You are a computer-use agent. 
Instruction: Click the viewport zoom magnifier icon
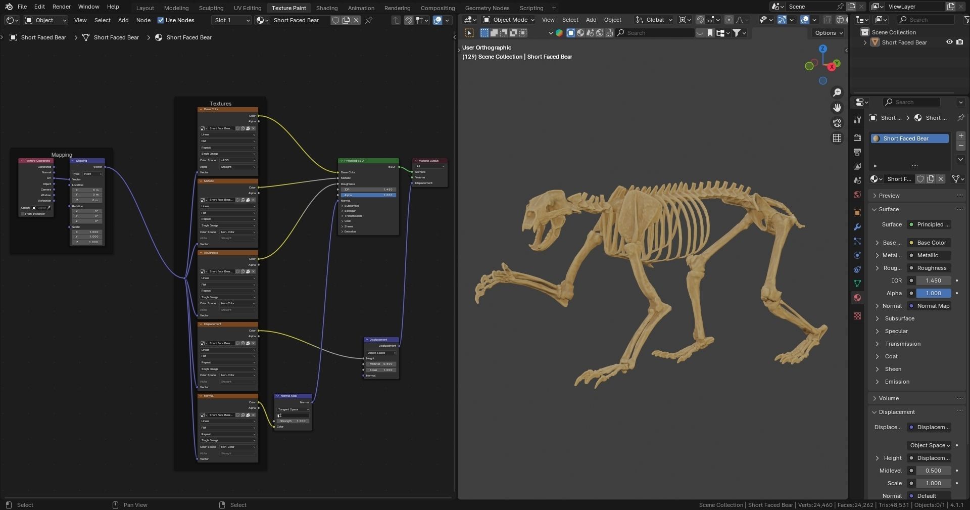(837, 92)
